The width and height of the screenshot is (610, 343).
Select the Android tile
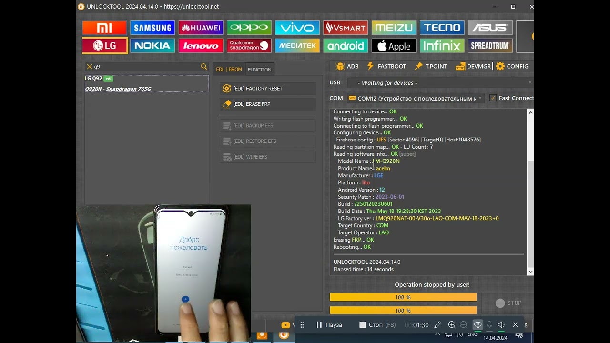tap(346, 46)
